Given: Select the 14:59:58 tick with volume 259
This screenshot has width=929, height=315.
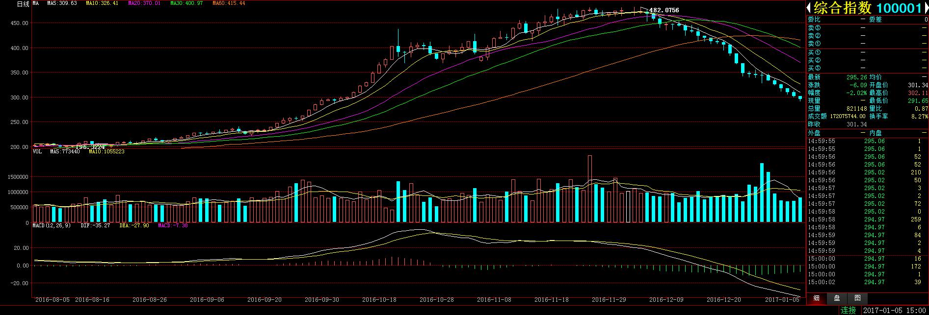Looking at the screenshot, I should point(867,219).
